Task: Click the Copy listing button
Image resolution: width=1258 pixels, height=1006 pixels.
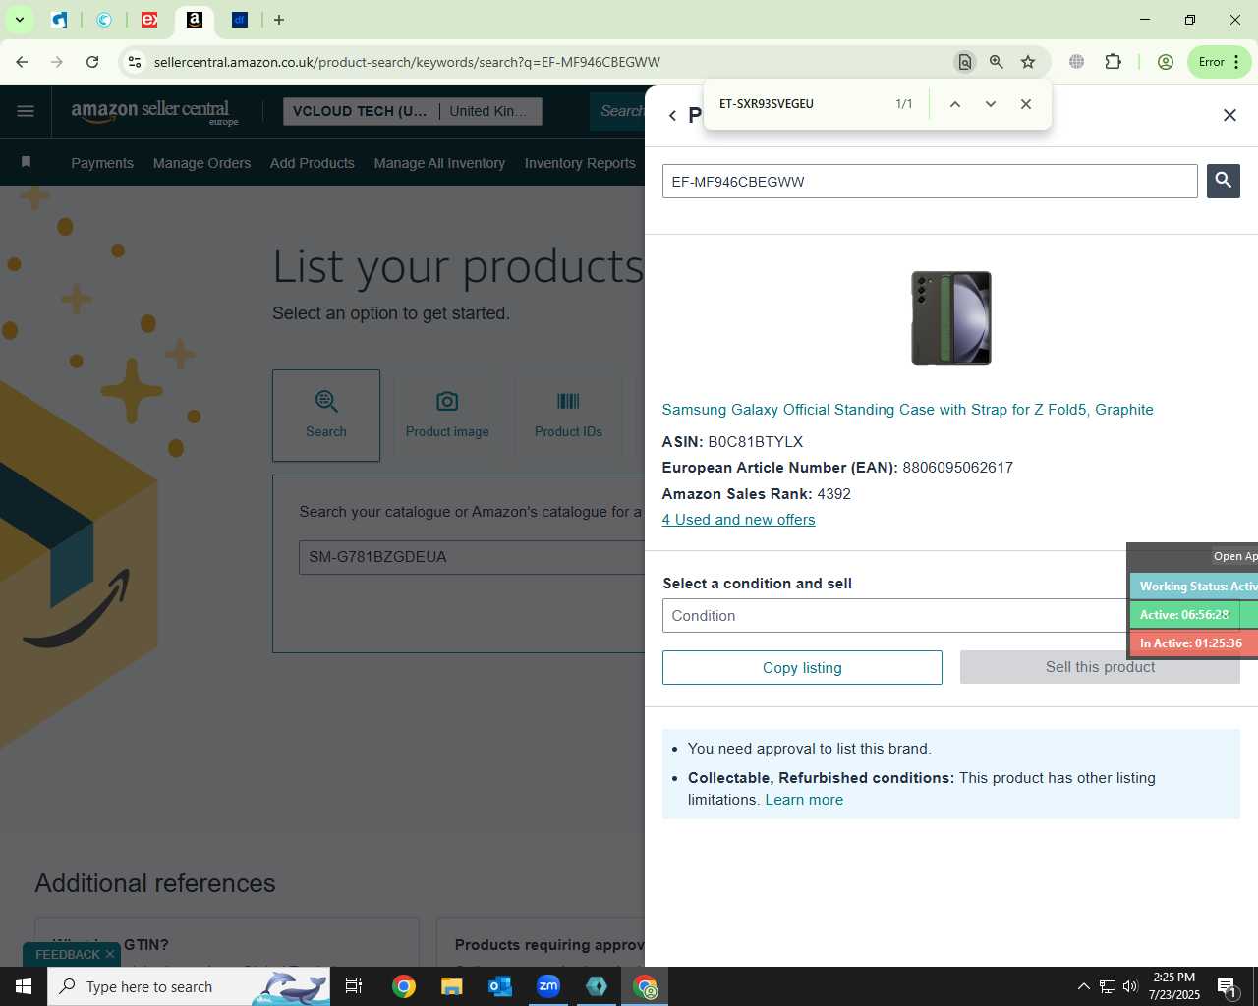Action: [802, 668]
